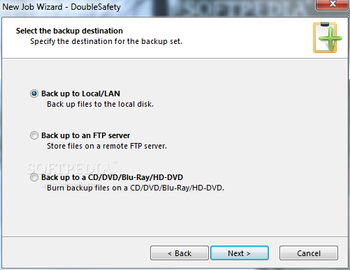Click the 'Select the backup destination' heading
350x270 pixels.
pyautogui.click(x=69, y=31)
